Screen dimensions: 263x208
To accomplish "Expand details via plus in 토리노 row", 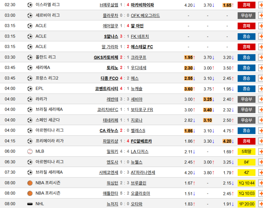I will tap(261, 68).
